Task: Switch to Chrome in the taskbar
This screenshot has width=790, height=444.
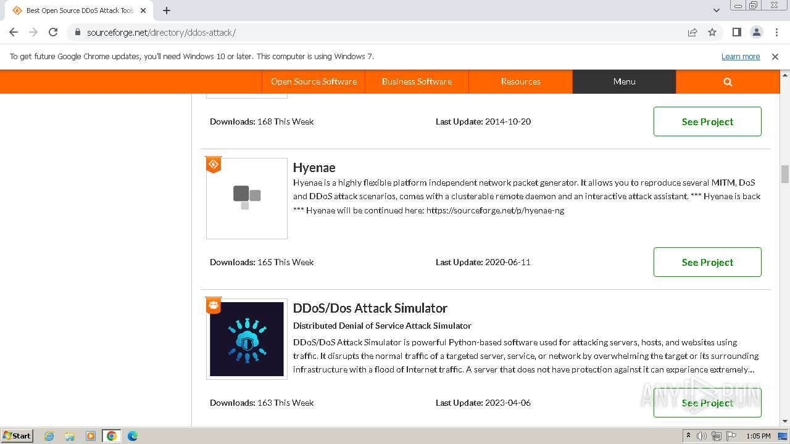Action: pos(112,436)
